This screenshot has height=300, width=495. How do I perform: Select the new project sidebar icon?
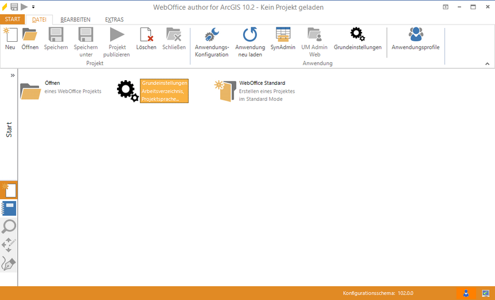click(9, 190)
